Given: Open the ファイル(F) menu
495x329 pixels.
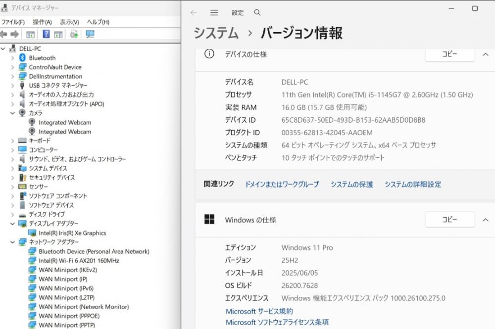Looking at the screenshot, I should click(13, 22).
